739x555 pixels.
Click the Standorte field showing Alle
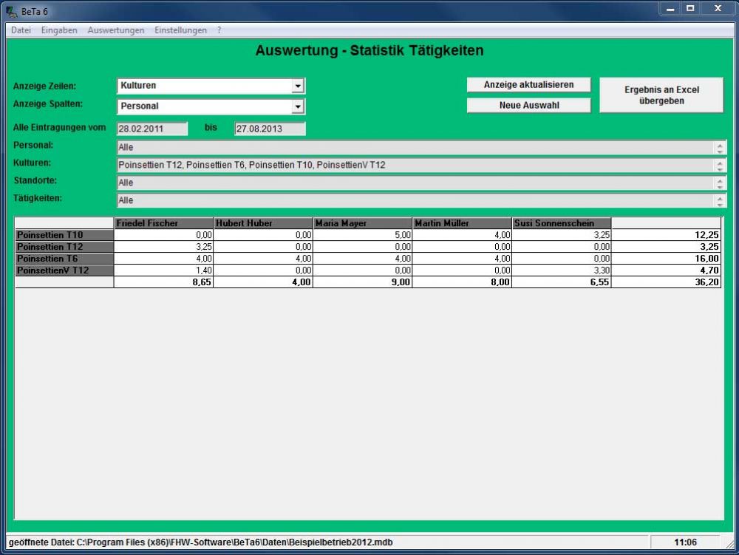415,183
